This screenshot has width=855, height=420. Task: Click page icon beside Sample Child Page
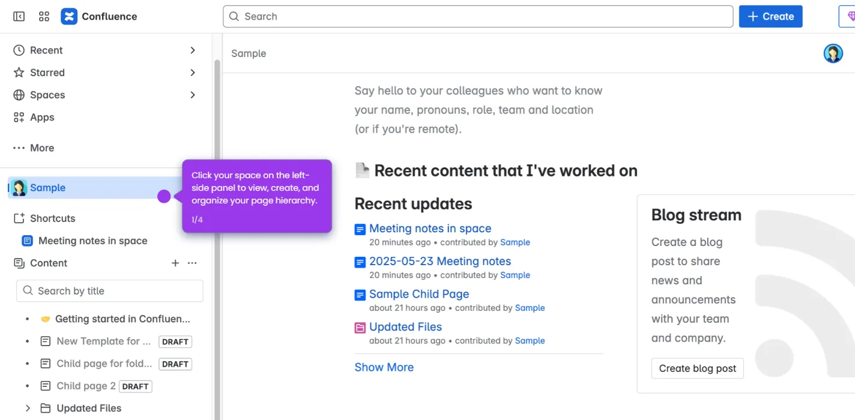pyautogui.click(x=360, y=295)
